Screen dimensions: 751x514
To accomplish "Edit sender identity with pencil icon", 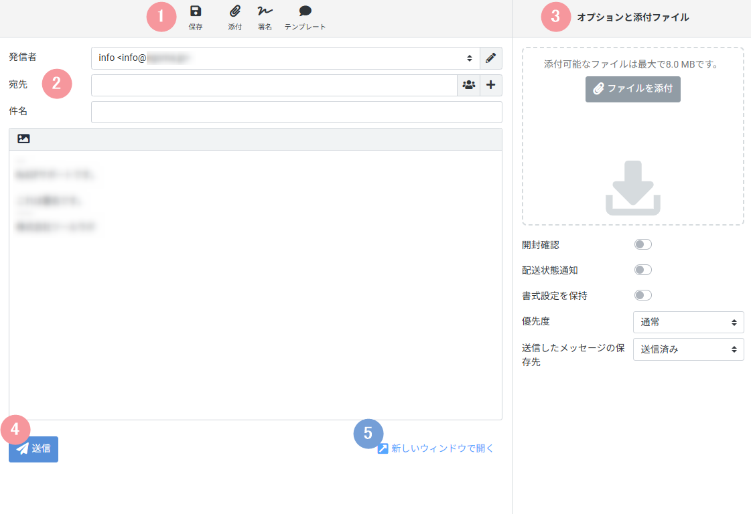I will click(491, 58).
